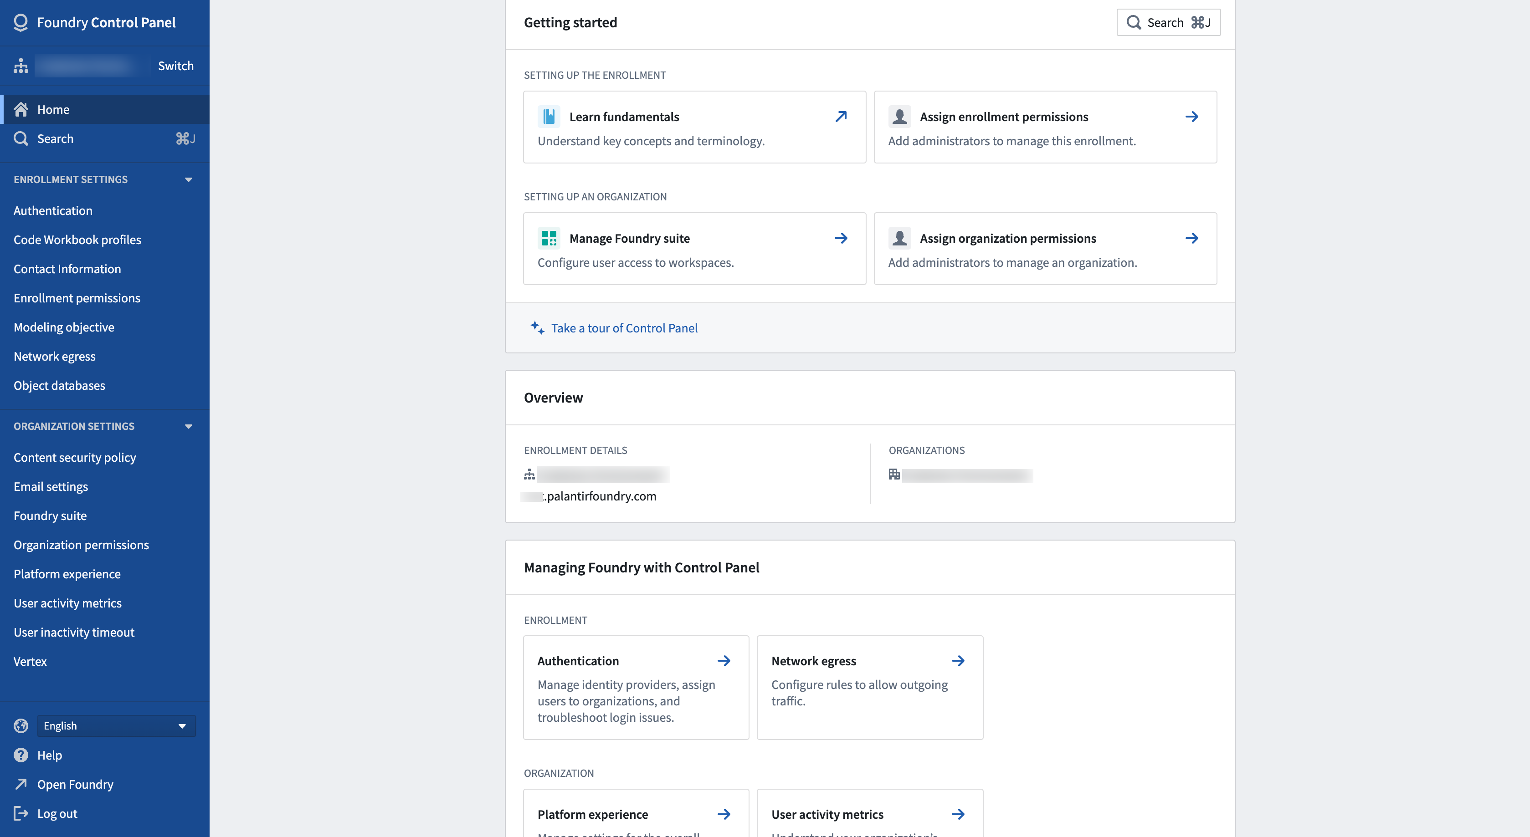Open the Modeling objective page
Image resolution: width=1530 pixels, height=837 pixels.
click(64, 327)
